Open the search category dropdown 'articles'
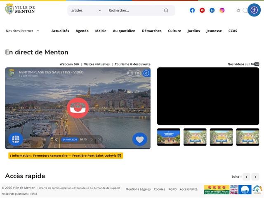 86,10
